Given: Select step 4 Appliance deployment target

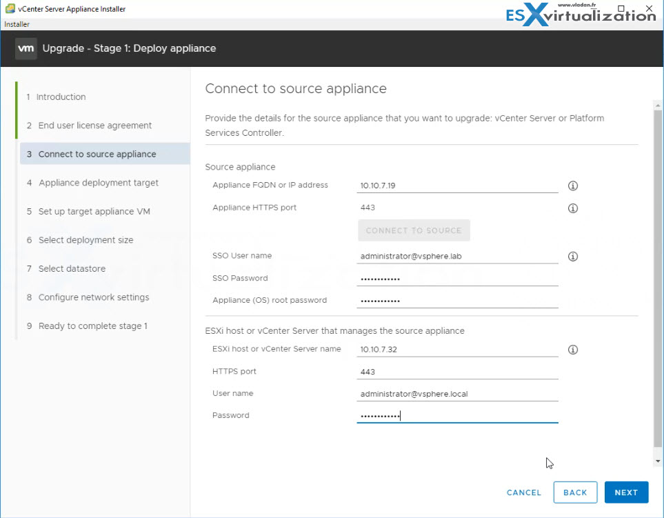Looking at the screenshot, I should click(x=92, y=183).
